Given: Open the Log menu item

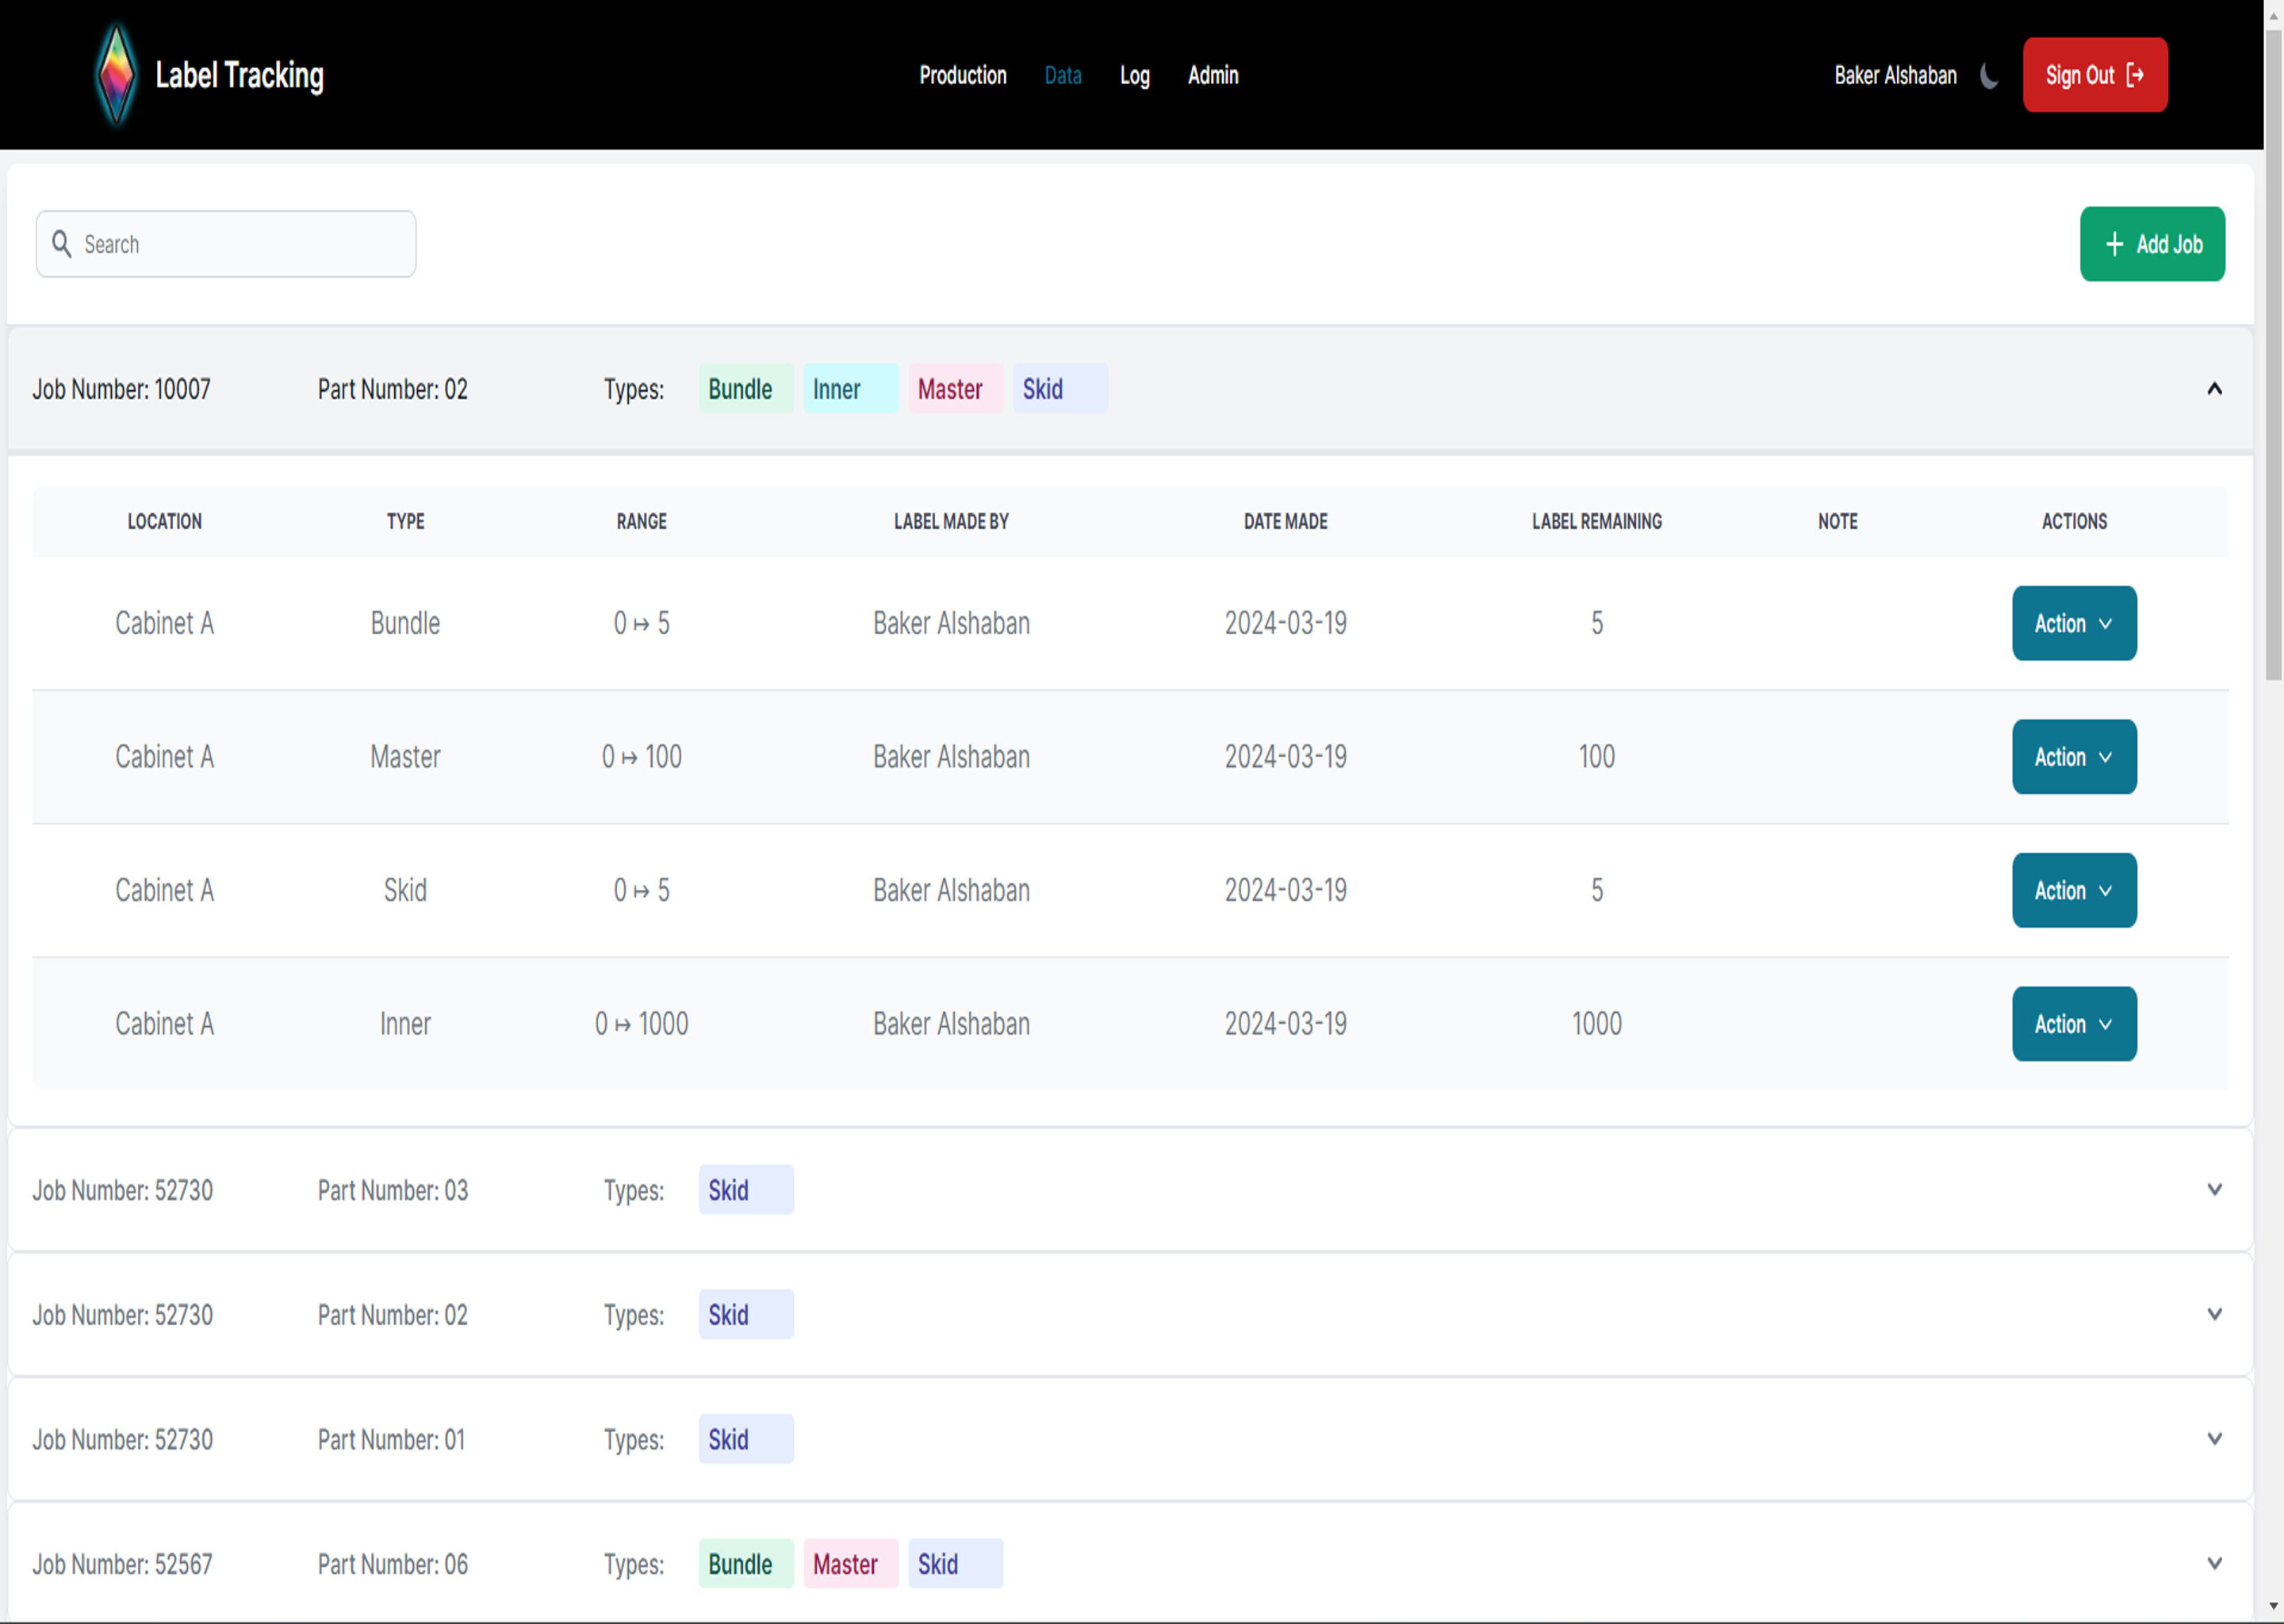Looking at the screenshot, I should 1134,75.
